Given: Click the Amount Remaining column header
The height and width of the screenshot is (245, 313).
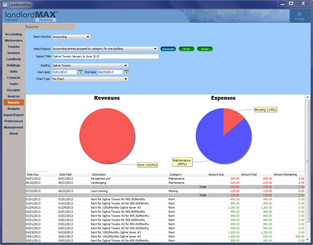Looking at the screenshot, I should [x=289, y=174].
